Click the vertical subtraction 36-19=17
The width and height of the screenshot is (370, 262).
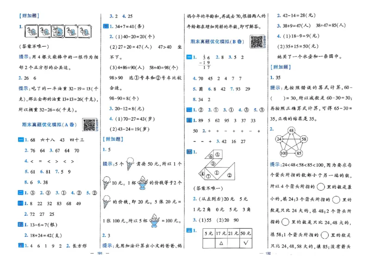pyautogui.click(x=204, y=62)
